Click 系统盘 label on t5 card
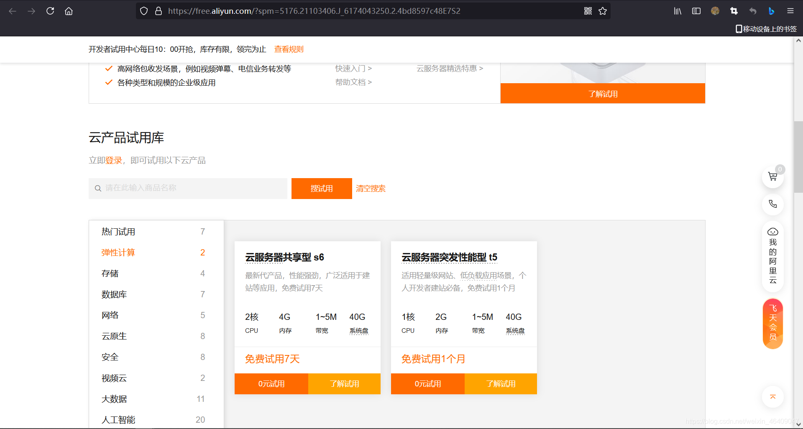The image size is (803, 429). tap(515, 331)
